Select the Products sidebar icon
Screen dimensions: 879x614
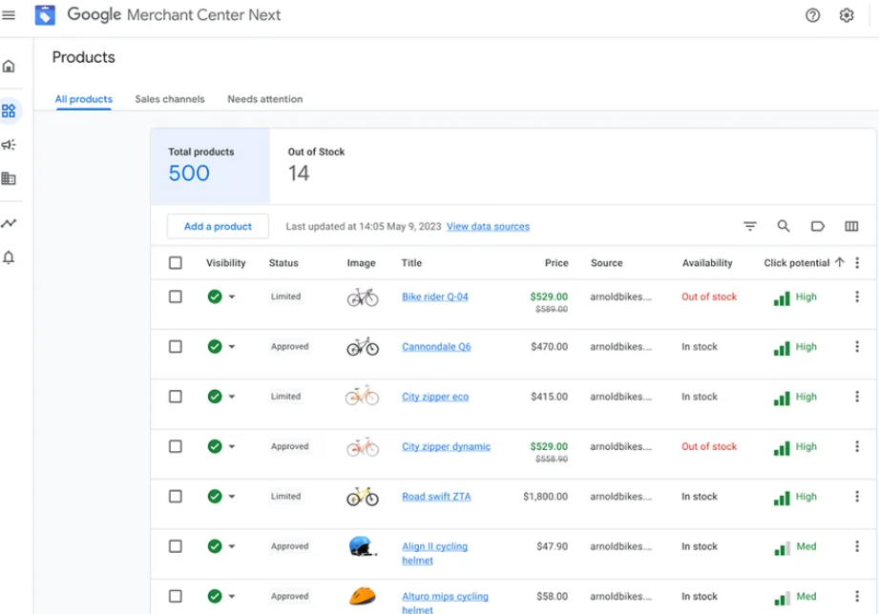(9, 111)
